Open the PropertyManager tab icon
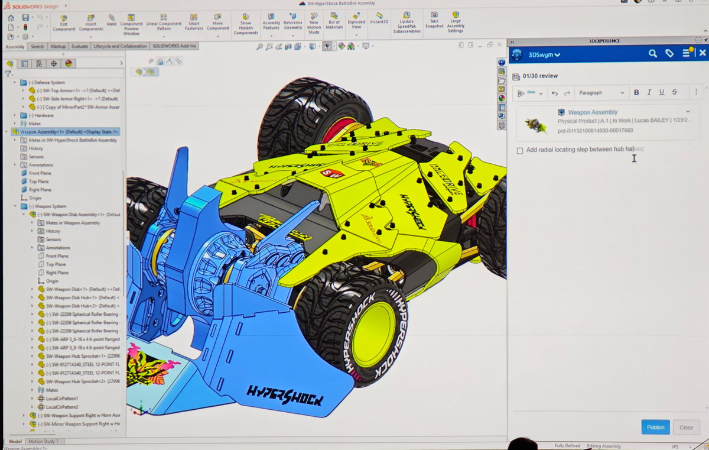Viewport: 709px width, 450px height. point(25,63)
